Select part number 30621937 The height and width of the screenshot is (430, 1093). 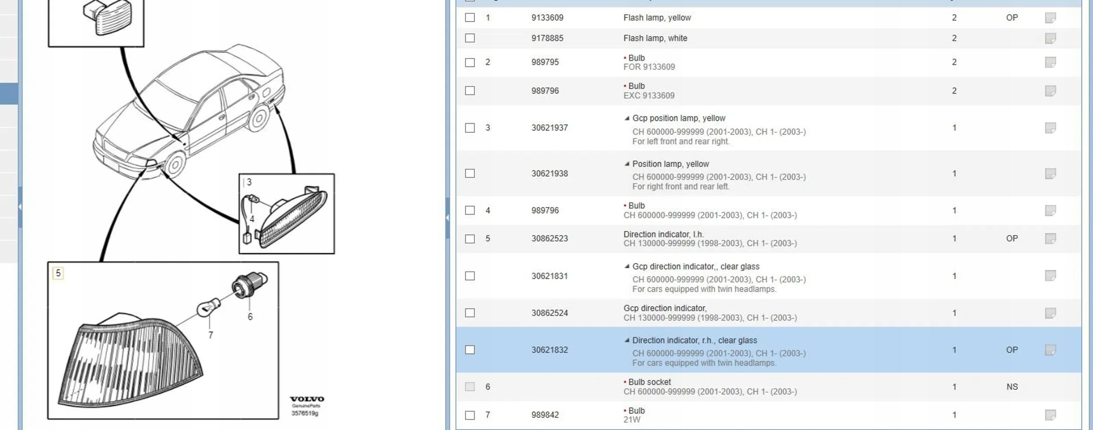click(550, 128)
